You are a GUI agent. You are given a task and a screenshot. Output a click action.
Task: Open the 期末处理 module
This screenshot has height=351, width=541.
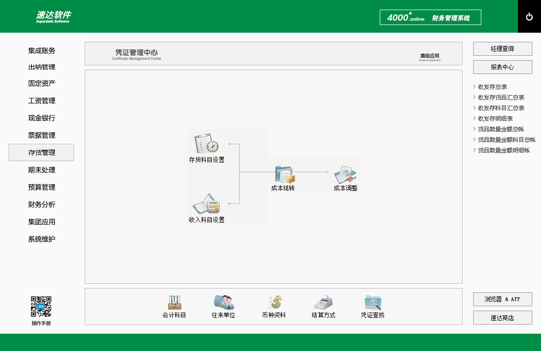coord(41,170)
